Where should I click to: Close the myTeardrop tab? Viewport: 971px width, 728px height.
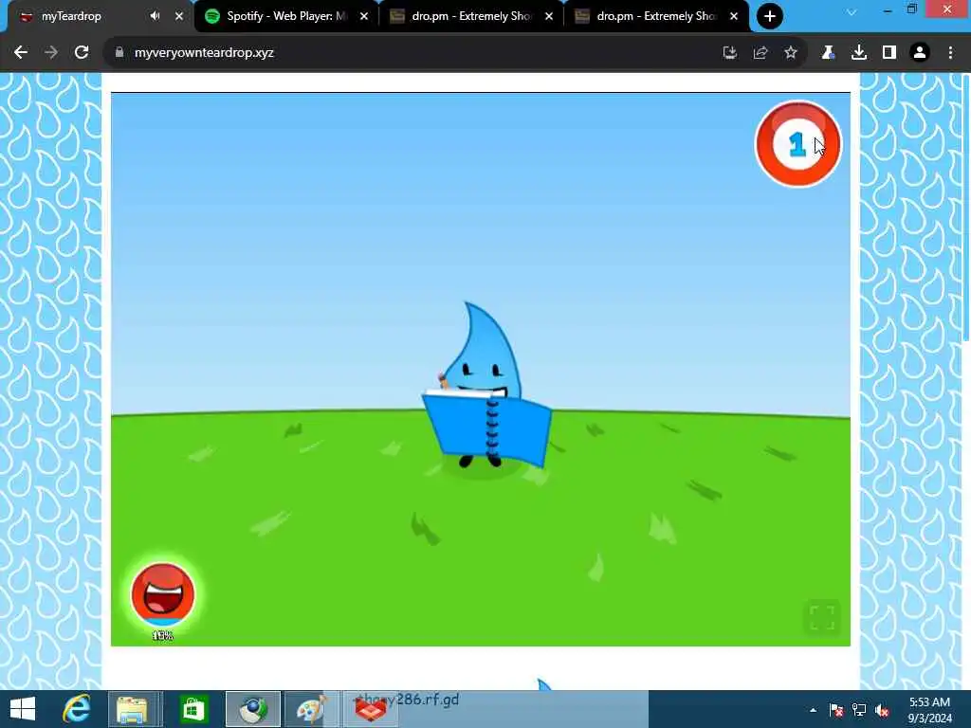[179, 16]
